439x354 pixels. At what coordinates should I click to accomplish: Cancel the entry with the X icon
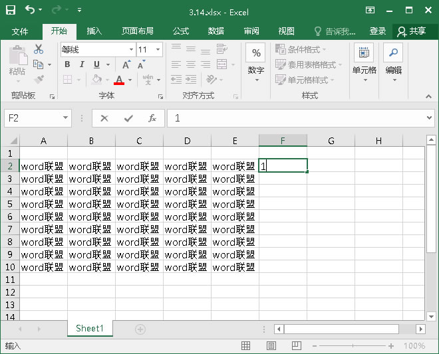tap(104, 118)
